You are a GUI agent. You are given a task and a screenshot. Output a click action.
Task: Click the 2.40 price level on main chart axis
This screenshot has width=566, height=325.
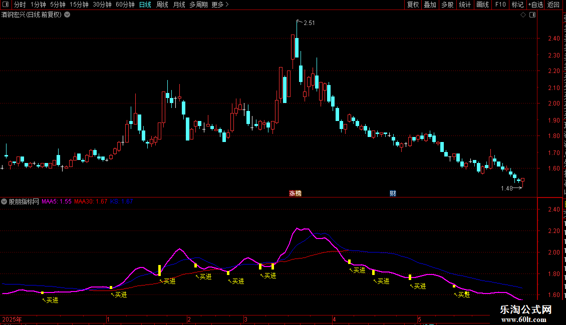[553, 38]
